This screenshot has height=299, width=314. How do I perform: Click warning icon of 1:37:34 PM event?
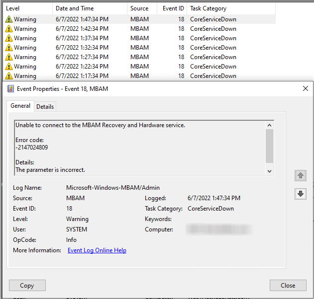click(x=9, y=38)
